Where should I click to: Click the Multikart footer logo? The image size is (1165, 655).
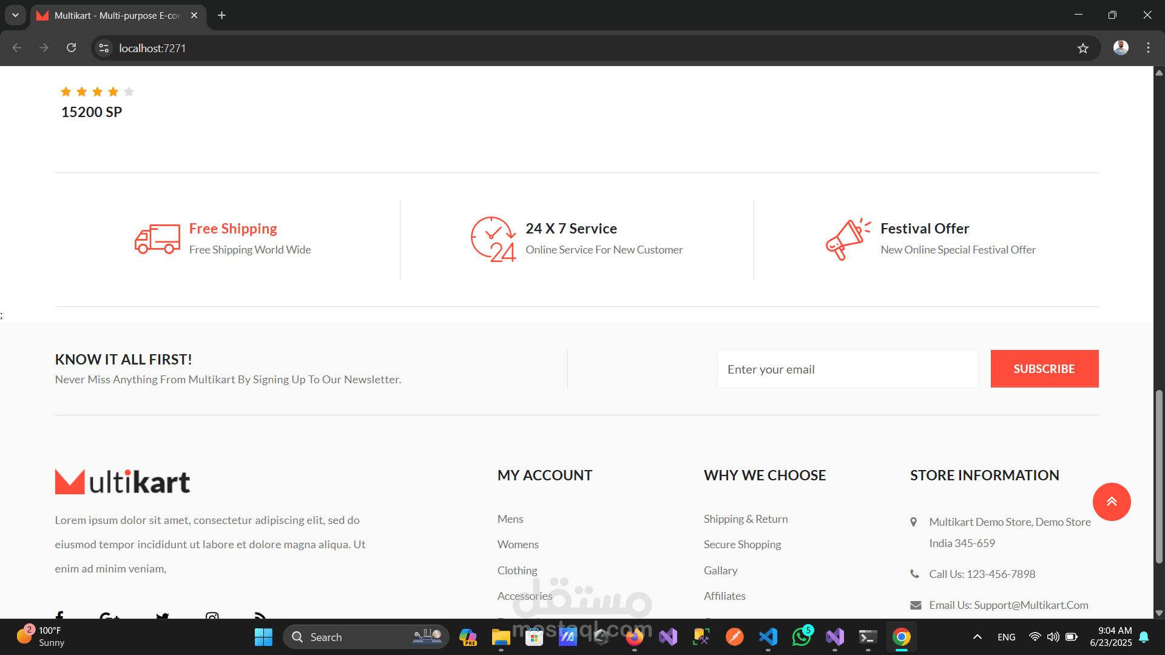click(123, 482)
